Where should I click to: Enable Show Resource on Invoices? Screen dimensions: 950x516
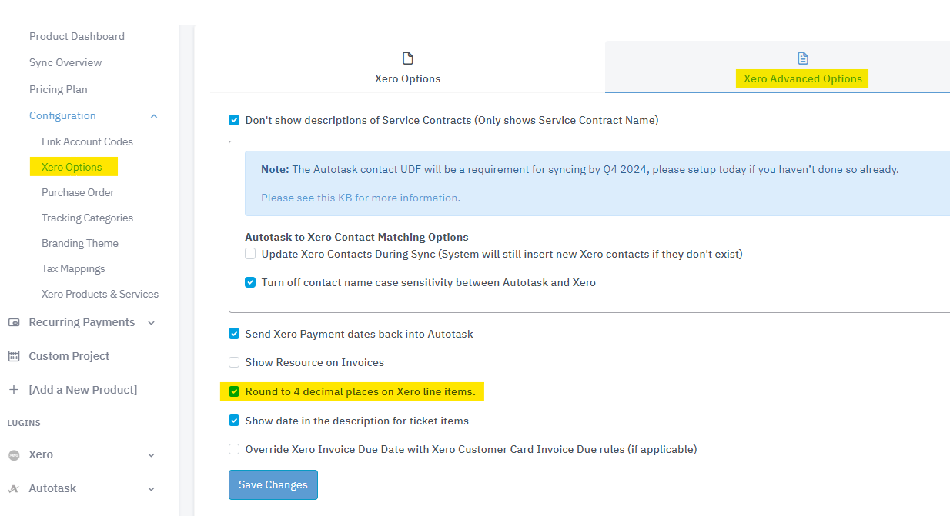tap(234, 362)
